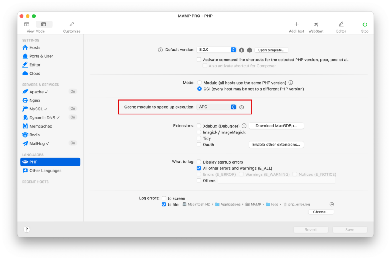Click Download MacGDBp... button

point(276,126)
